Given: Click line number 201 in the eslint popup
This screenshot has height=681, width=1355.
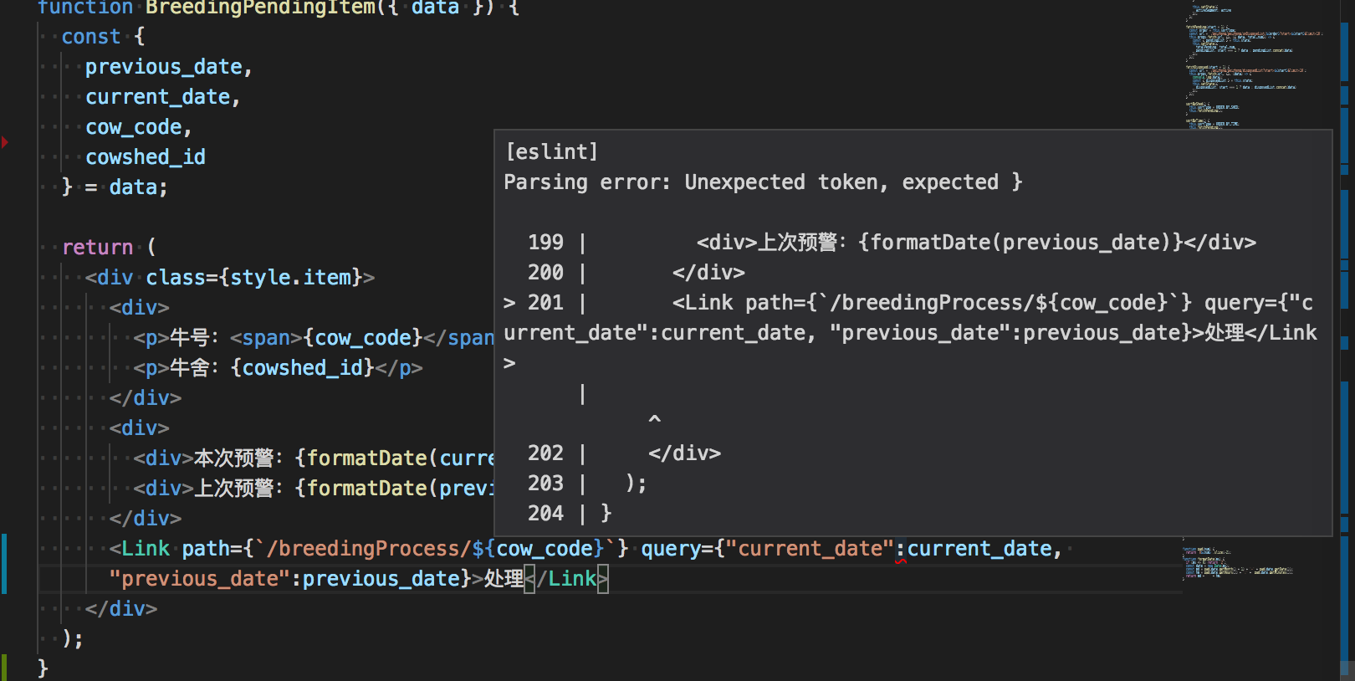Looking at the screenshot, I should [x=545, y=303].
